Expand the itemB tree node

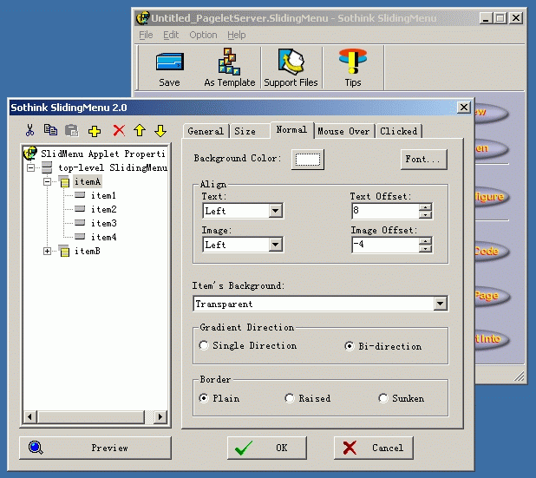47,251
